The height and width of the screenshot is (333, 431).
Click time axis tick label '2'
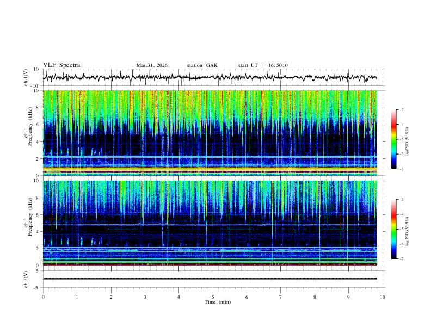(x=111, y=297)
